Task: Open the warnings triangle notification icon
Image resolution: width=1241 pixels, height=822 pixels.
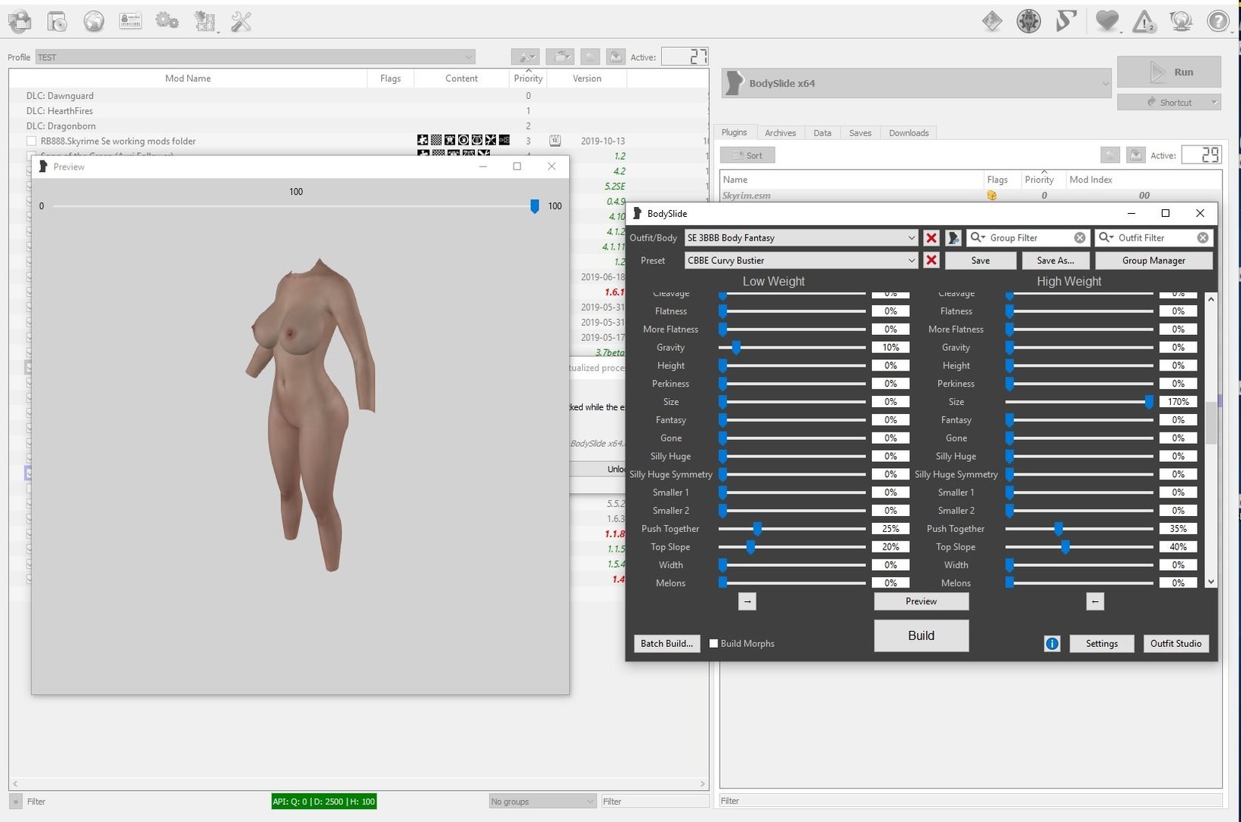Action: coord(1144,22)
